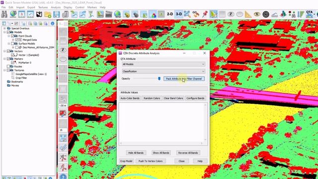
Task: Expand the Merged Data tree node
Action: pos(13,40)
